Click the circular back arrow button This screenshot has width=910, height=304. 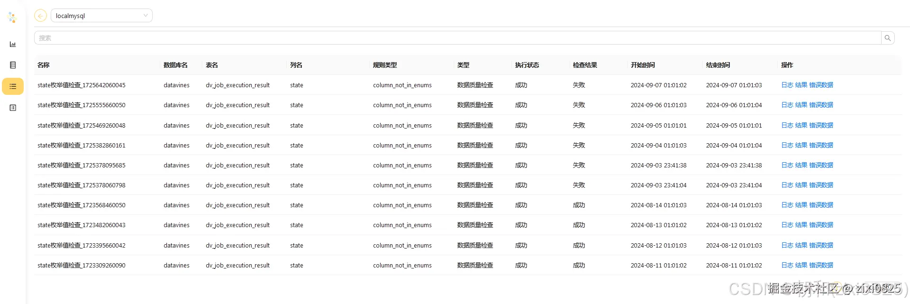pos(41,16)
